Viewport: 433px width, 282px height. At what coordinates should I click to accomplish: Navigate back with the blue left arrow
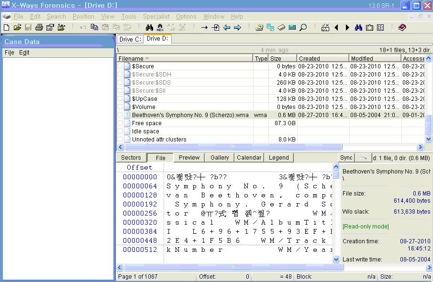pos(226,27)
